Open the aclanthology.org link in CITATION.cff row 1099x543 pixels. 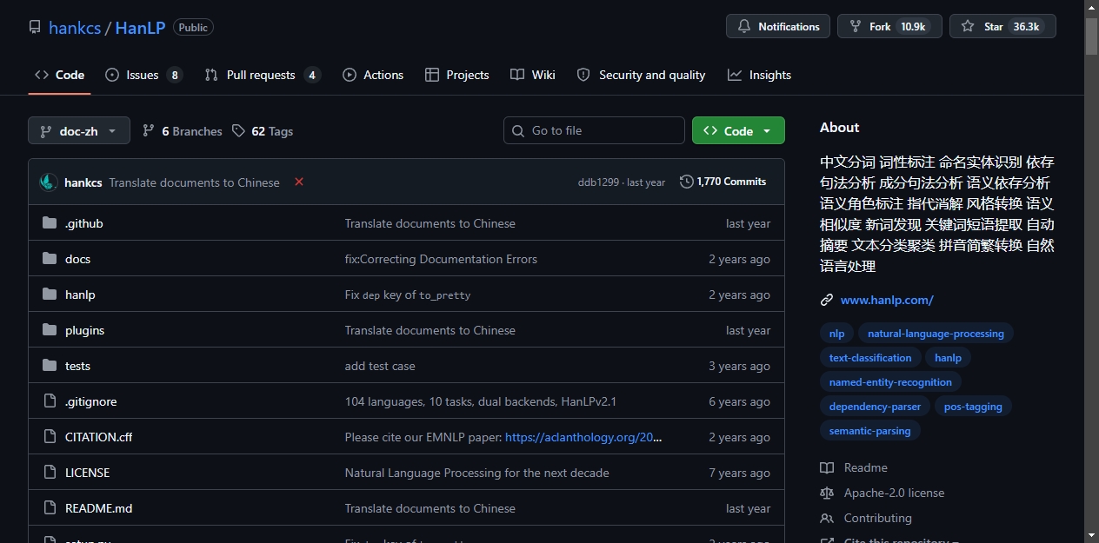tap(583, 437)
